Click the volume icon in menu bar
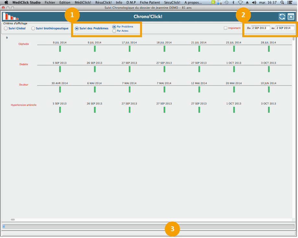This screenshot has width=298, height=238. (254, 2)
